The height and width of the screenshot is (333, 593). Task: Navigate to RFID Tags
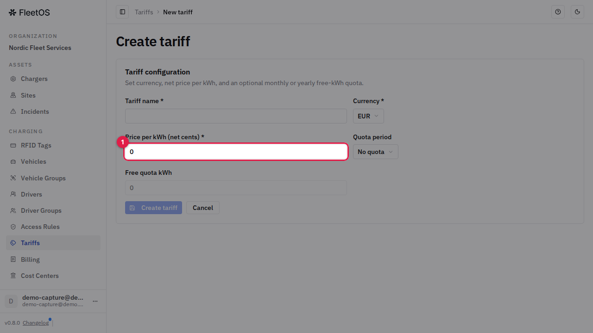pos(53,145)
